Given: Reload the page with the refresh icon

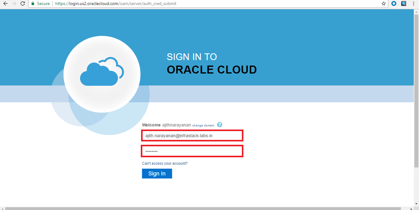Looking at the screenshot, I should [23, 4].
